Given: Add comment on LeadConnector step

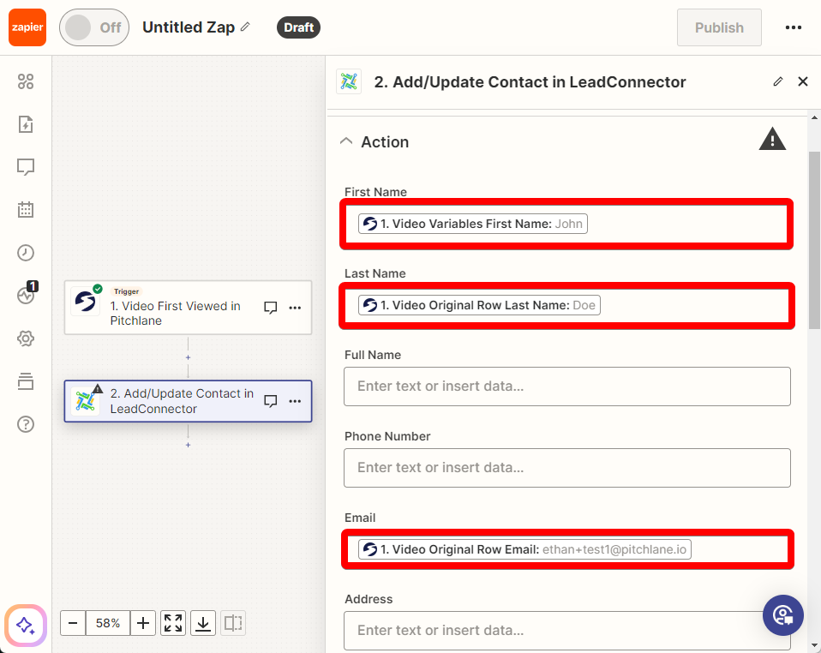Looking at the screenshot, I should point(270,401).
